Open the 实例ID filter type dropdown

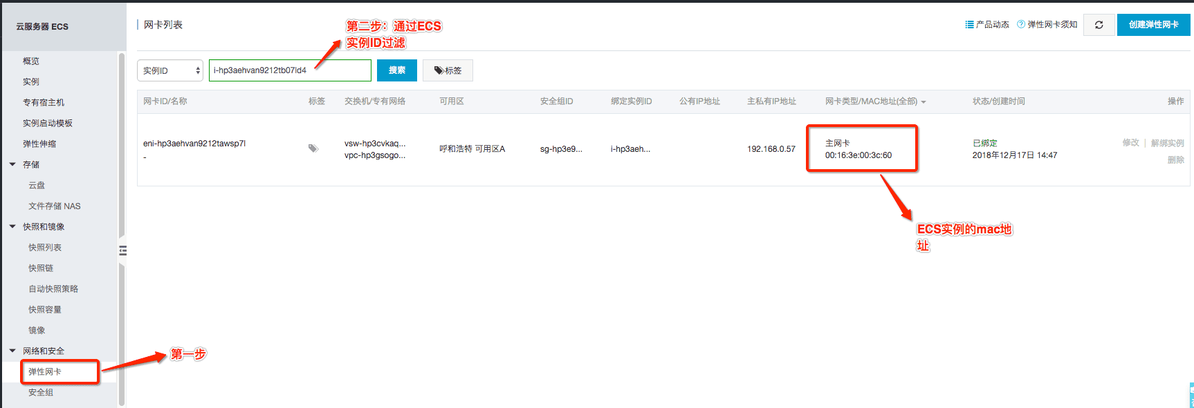click(170, 70)
